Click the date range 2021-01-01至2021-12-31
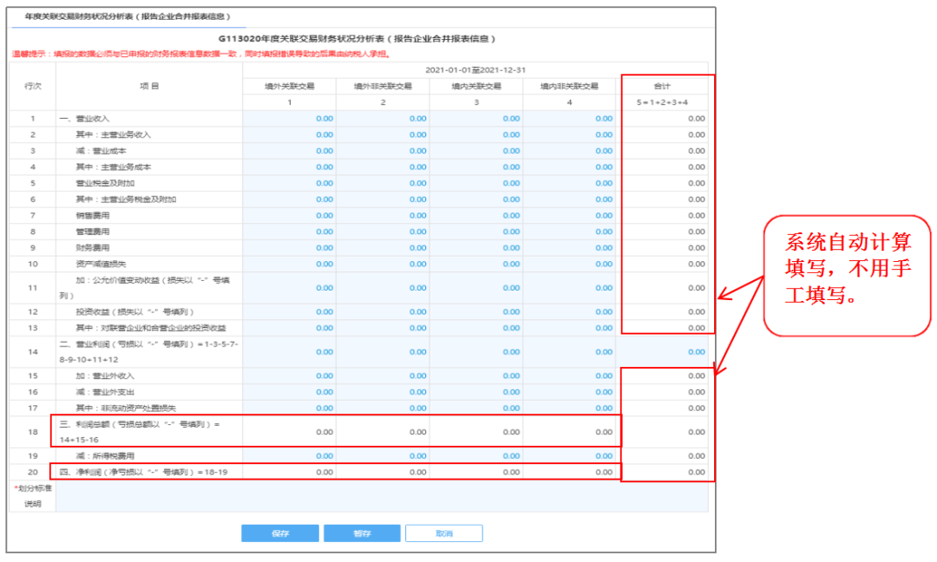Image resolution: width=937 pixels, height=562 pixels. point(475,70)
